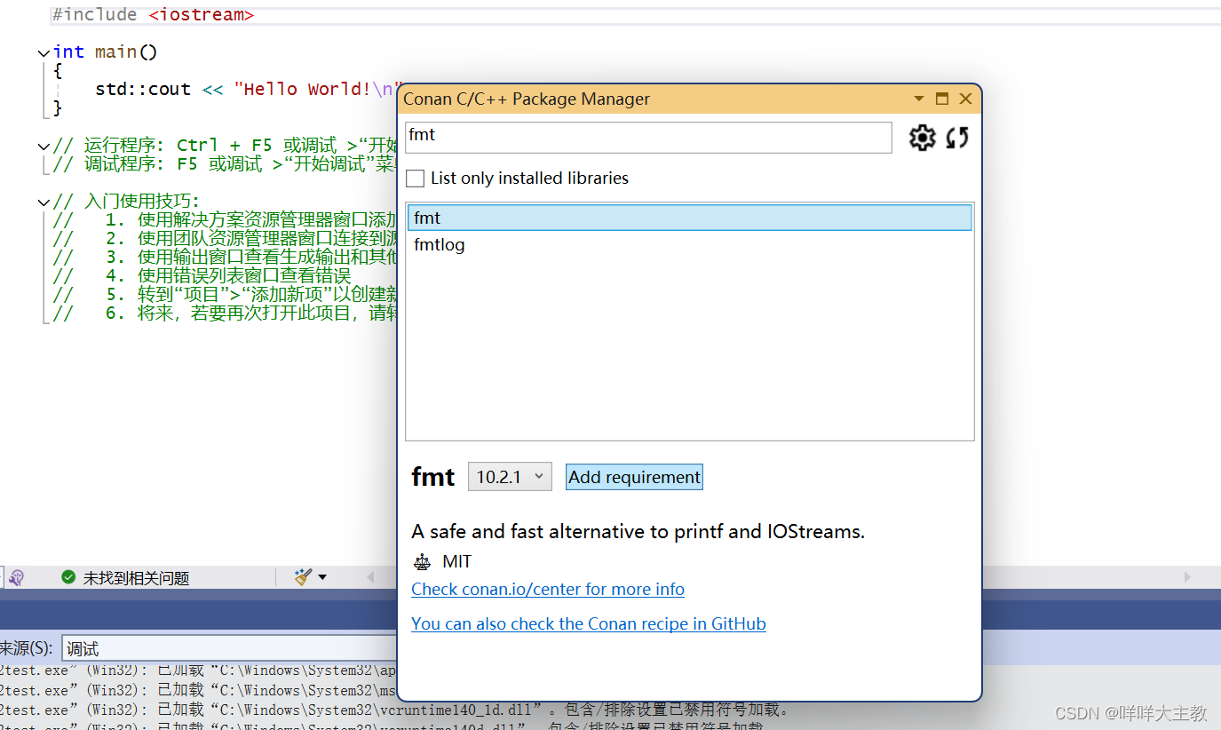Viewport: 1221px width, 730px height.
Task: Open the fmt version dropdown showing 10.2.1
Action: [x=509, y=476]
